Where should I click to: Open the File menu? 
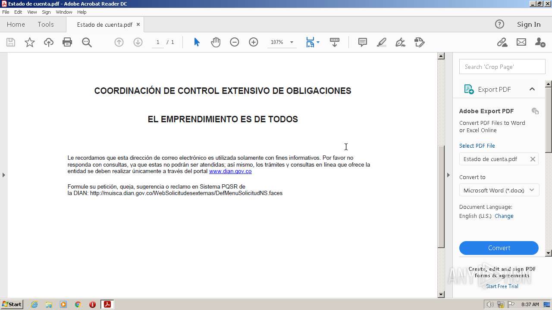coord(6,12)
